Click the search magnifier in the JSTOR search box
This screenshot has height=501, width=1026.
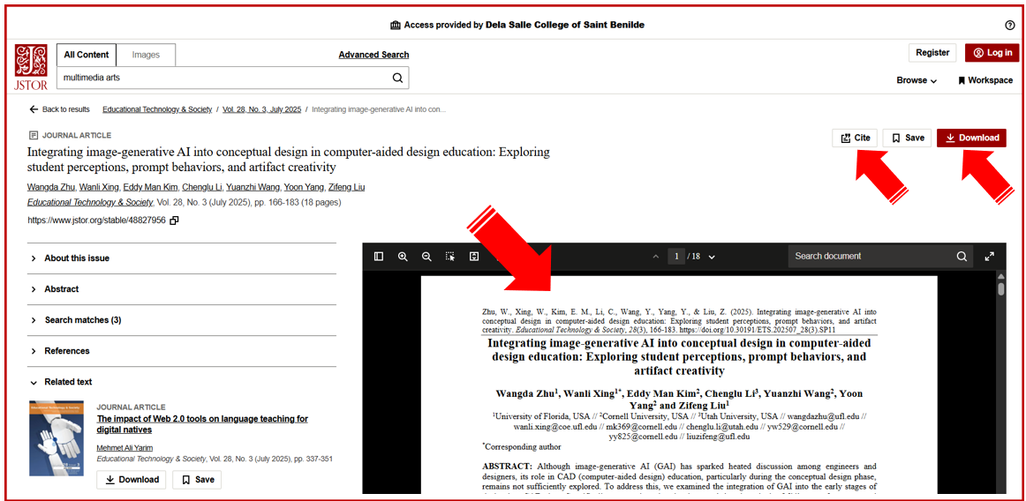pos(397,78)
